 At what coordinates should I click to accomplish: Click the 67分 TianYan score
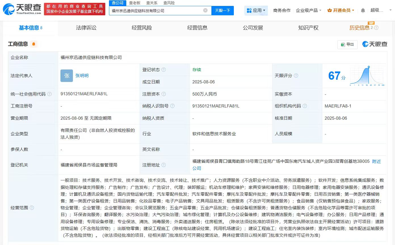pos(337,76)
